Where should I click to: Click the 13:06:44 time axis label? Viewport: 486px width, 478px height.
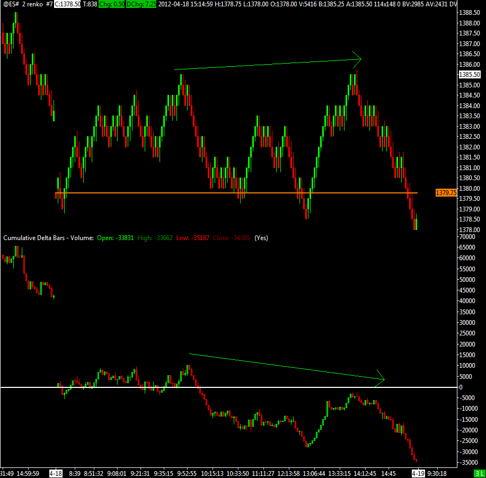pos(314,474)
